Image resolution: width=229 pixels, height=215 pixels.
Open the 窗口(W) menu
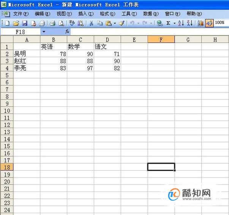(x=173, y=14)
